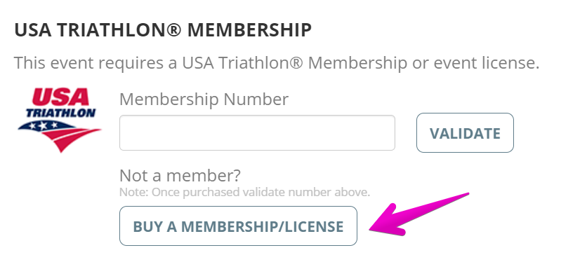Click the magenta arrow annotation
This screenshot has height=262, width=587.
point(418,214)
